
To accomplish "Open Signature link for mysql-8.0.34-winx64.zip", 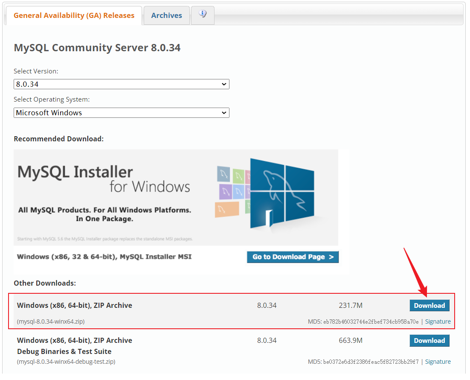I will (438, 322).
